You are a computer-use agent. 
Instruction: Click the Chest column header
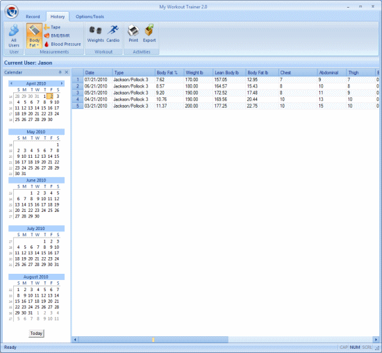(x=298, y=73)
